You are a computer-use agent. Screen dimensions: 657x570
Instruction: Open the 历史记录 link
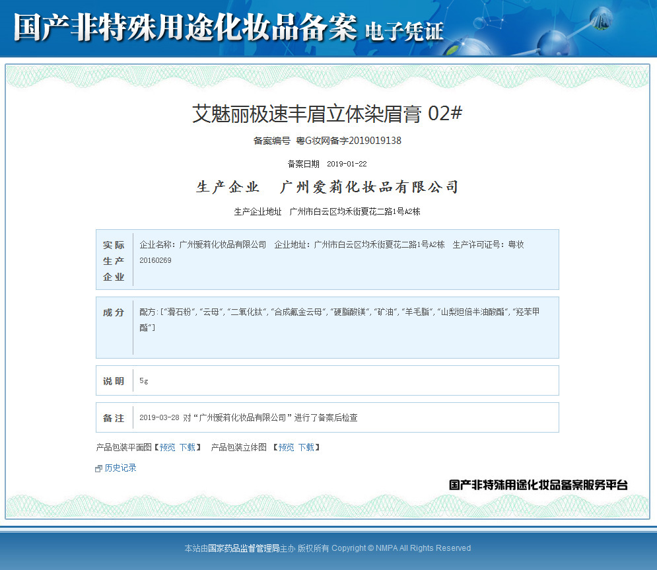pos(120,468)
